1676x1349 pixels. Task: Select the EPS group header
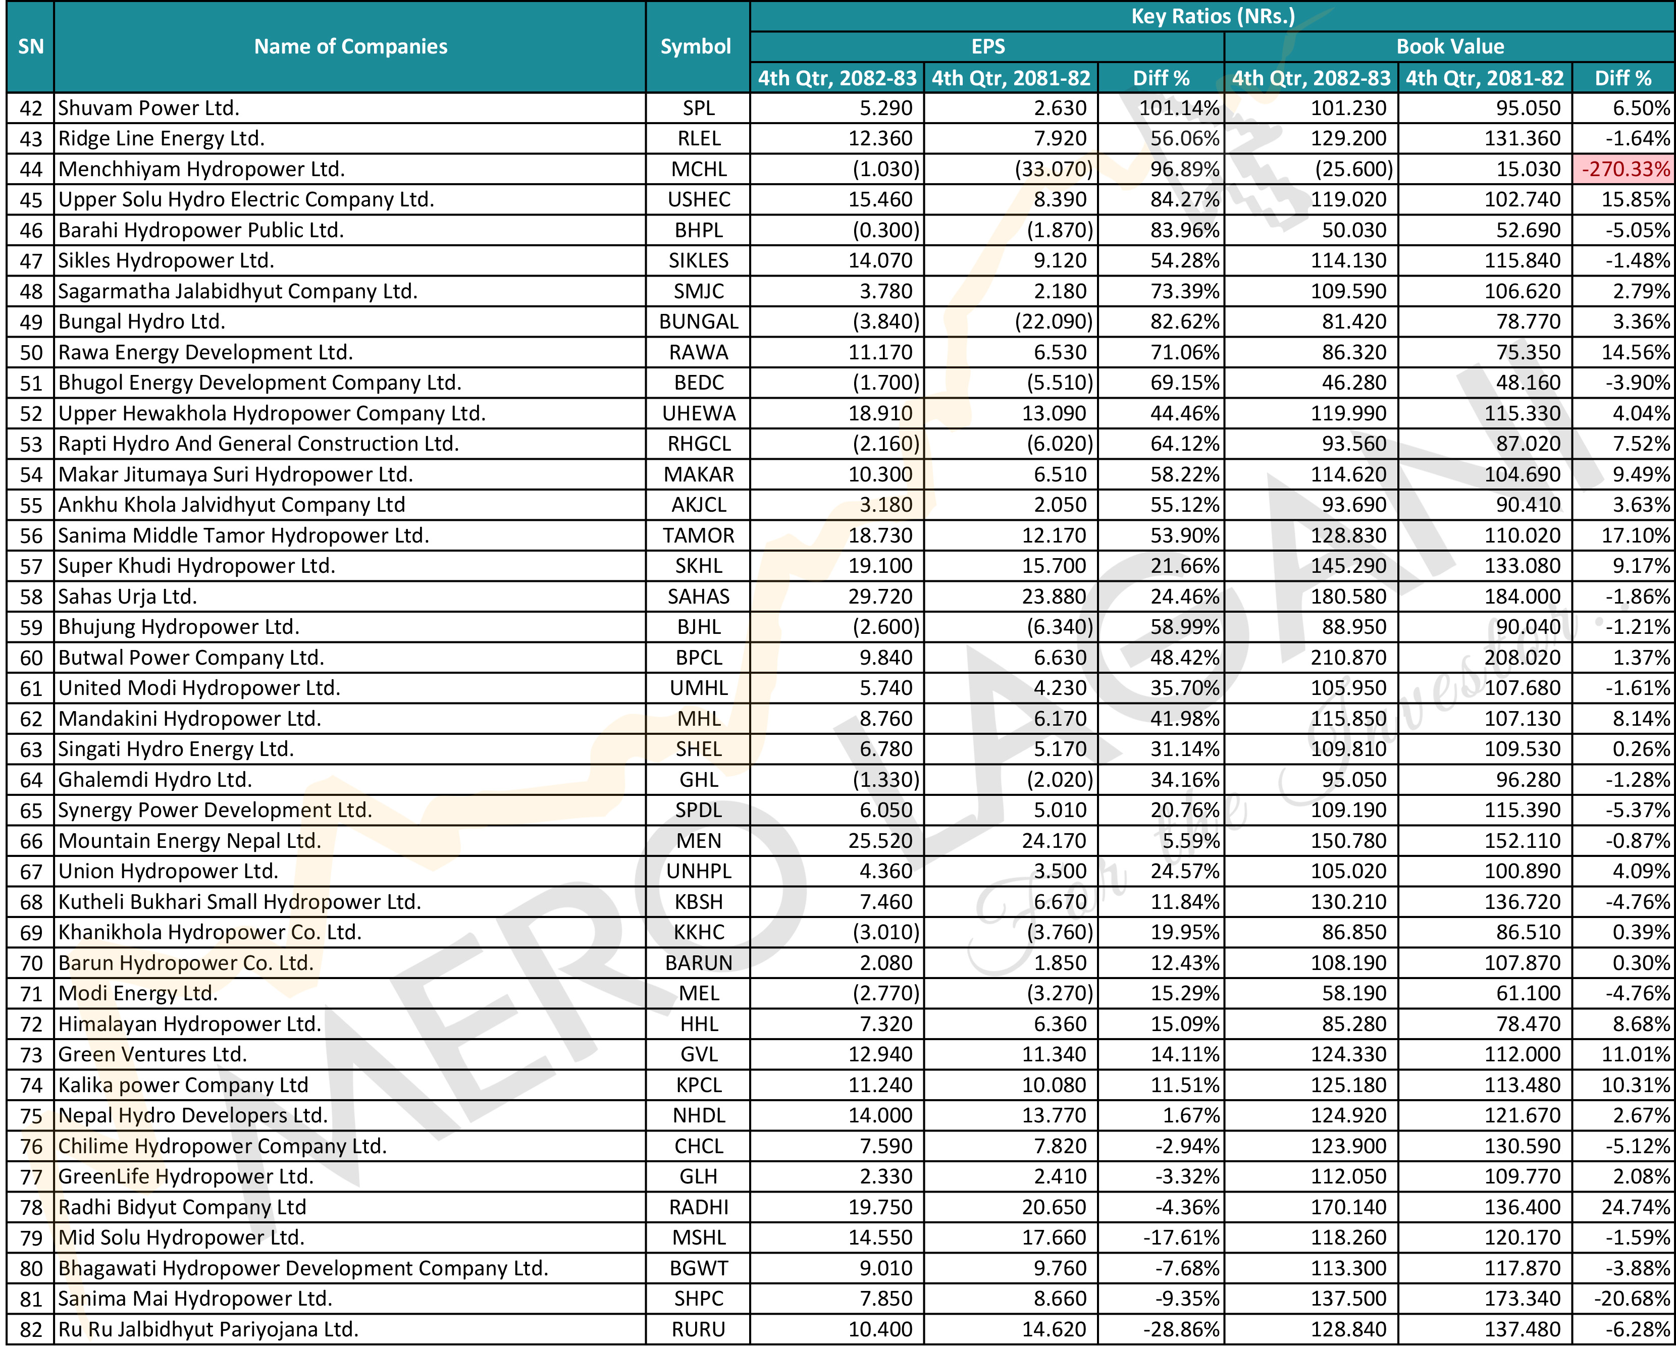[987, 46]
